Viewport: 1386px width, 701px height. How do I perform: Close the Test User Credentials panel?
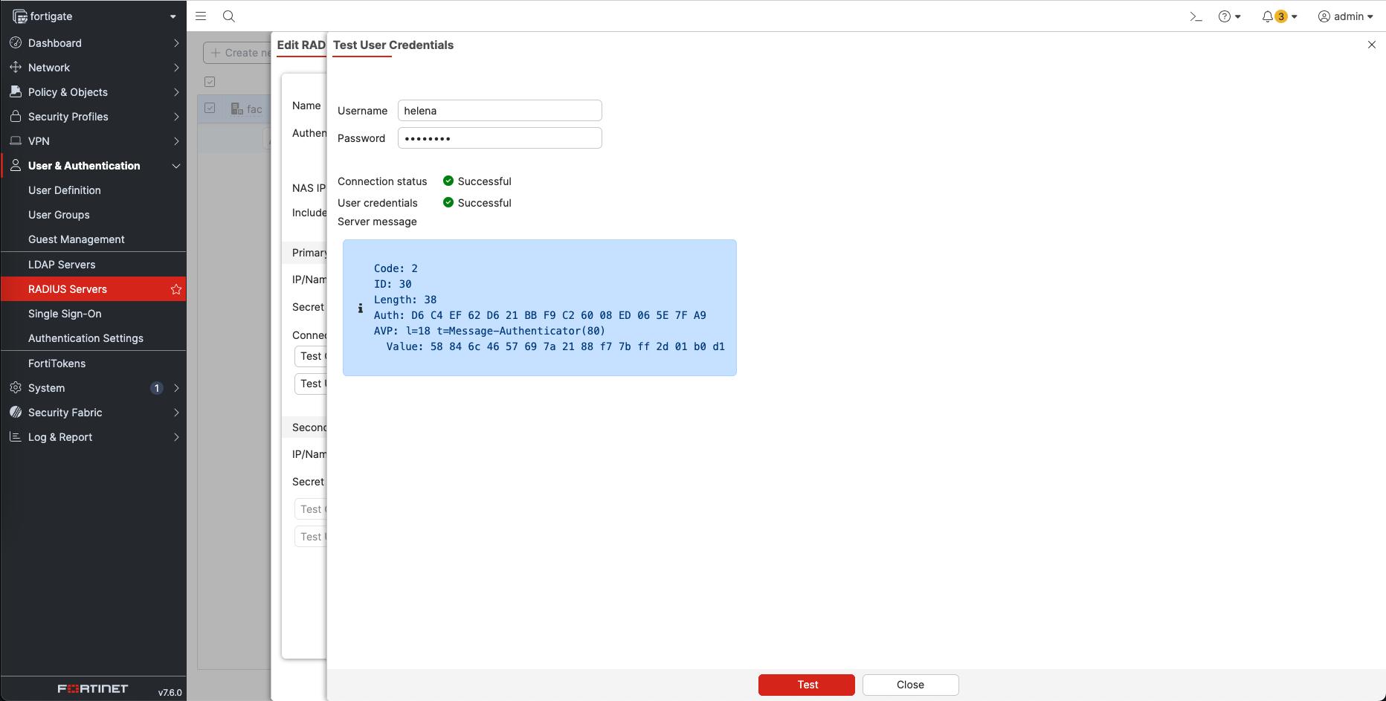[1371, 45]
